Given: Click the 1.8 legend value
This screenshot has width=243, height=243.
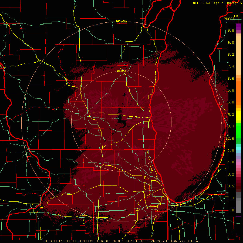Looking at the screenshot, I should (x=231, y=150).
